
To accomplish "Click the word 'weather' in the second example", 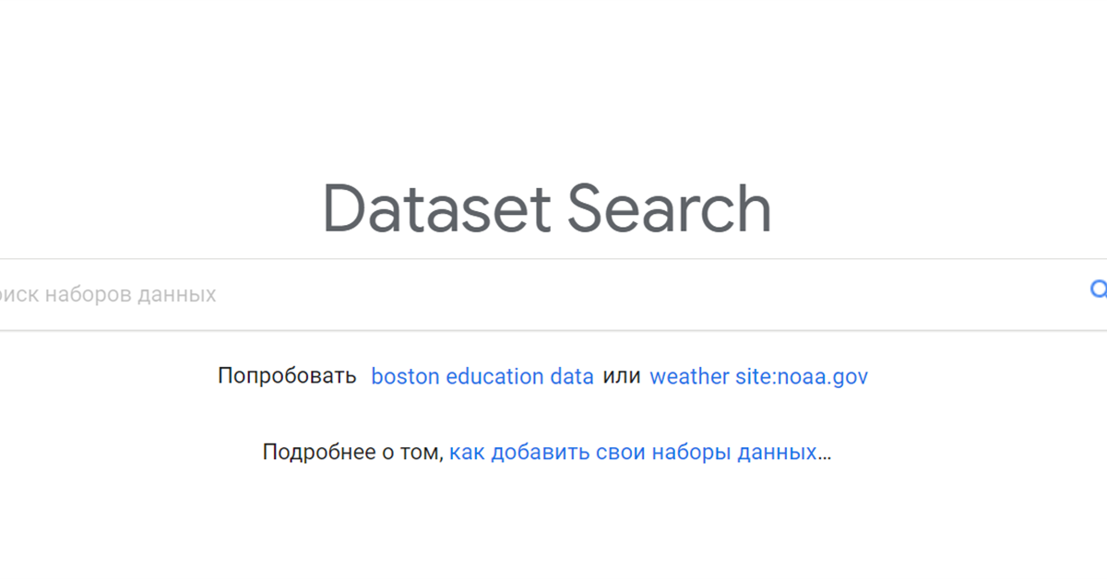I will pos(689,376).
